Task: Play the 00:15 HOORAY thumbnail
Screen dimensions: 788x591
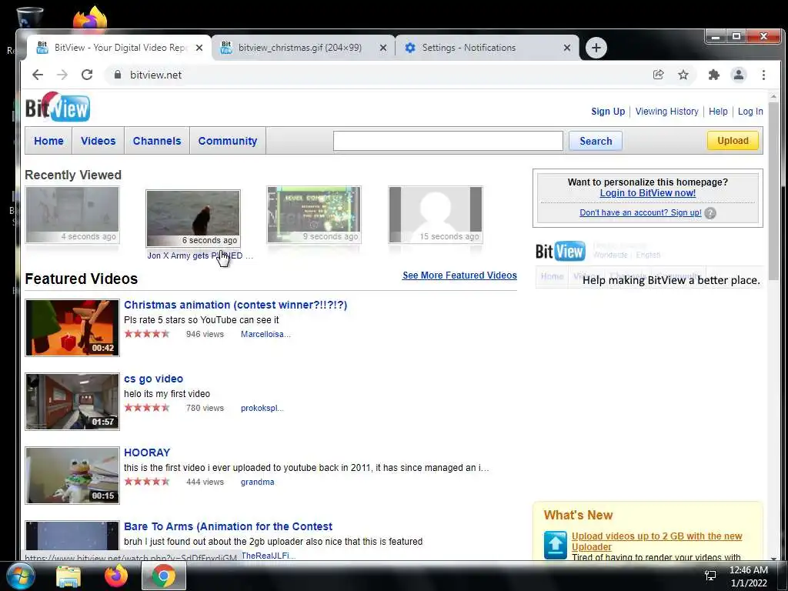Action: 72,476
